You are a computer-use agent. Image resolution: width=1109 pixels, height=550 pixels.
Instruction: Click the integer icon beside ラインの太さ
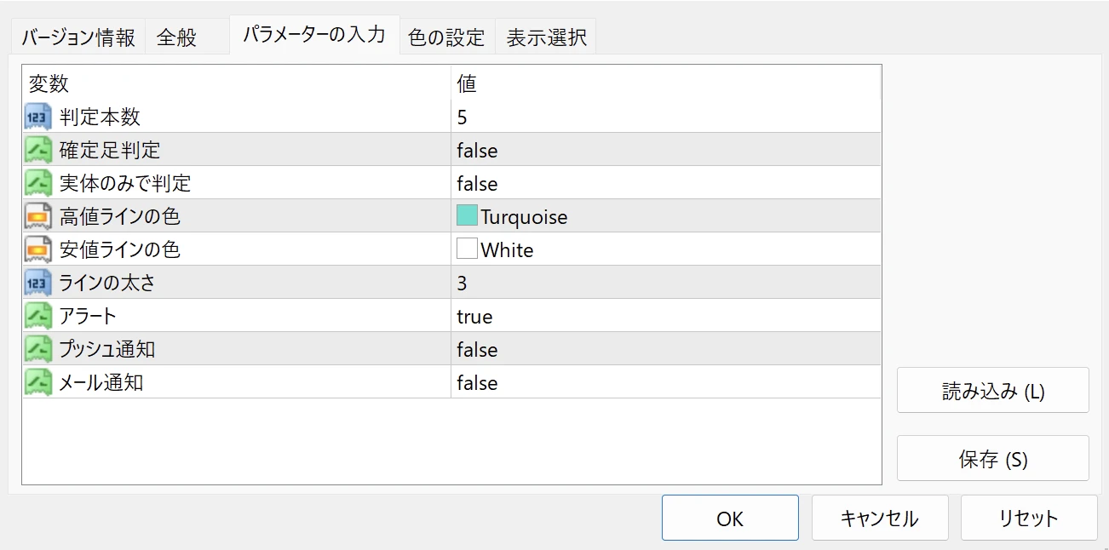(x=38, y=283)
